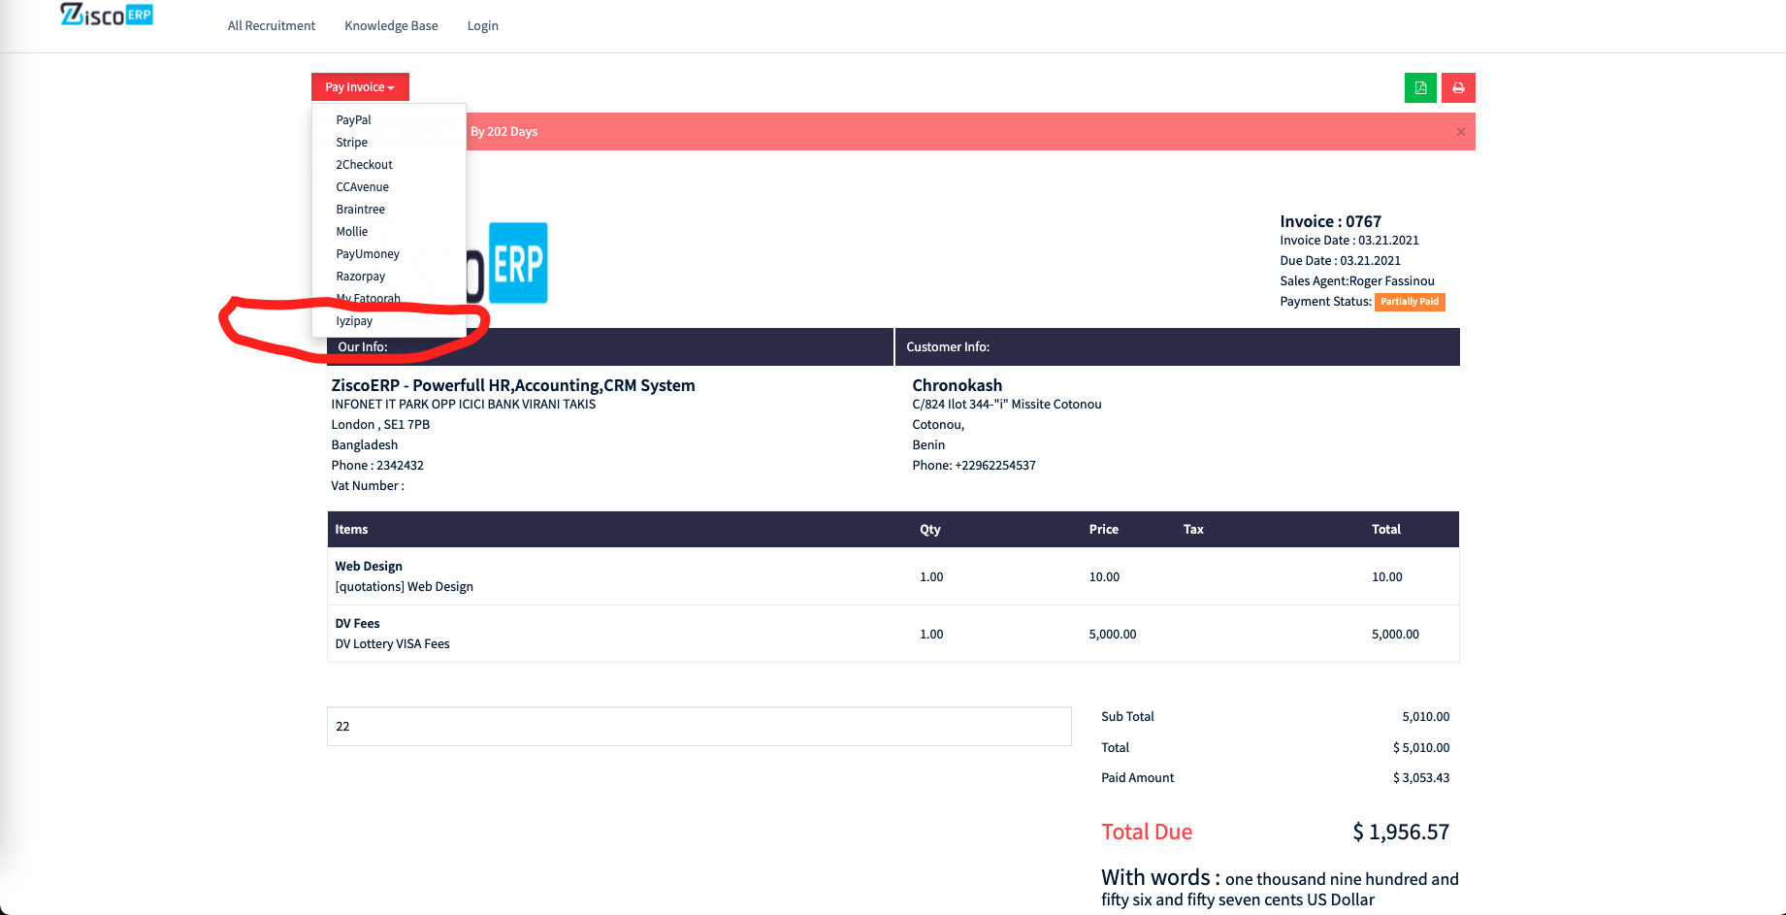Select CCAvenue gateway option
This screenshot has height=915, width=1786.
point(362,186)
